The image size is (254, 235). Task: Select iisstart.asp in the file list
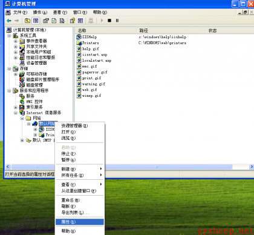pos(92,55)
